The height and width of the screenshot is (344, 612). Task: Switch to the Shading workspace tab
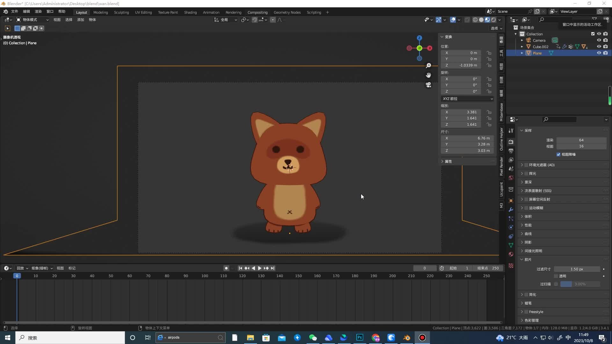coord(190,12)
